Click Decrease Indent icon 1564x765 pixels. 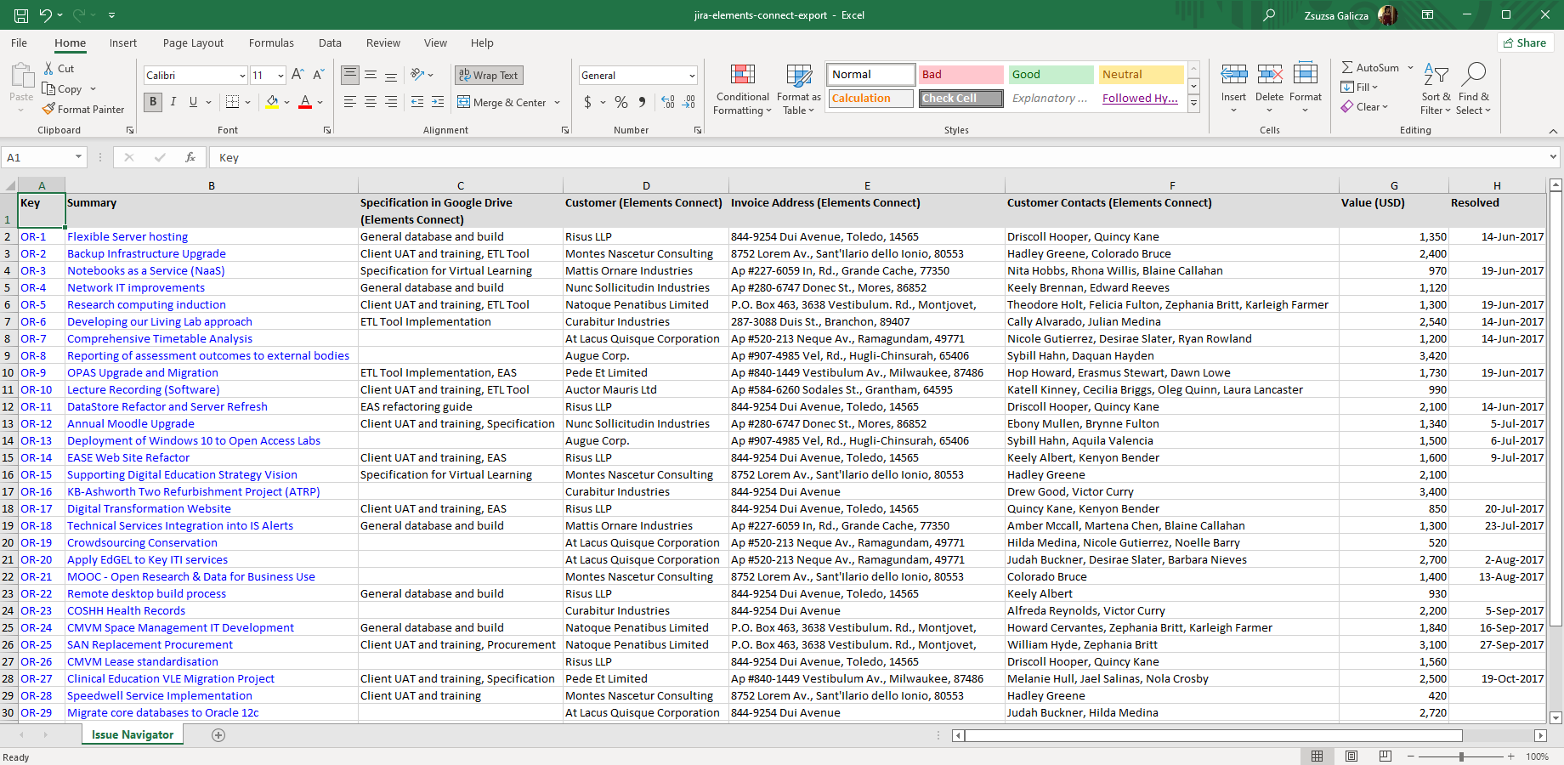(x=417, y=102)
